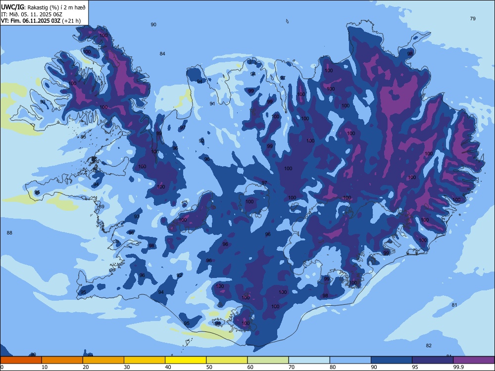This screenshot has width=495, height=371.
Task: Click the '70' legend scale label
Action: (292, 367)
